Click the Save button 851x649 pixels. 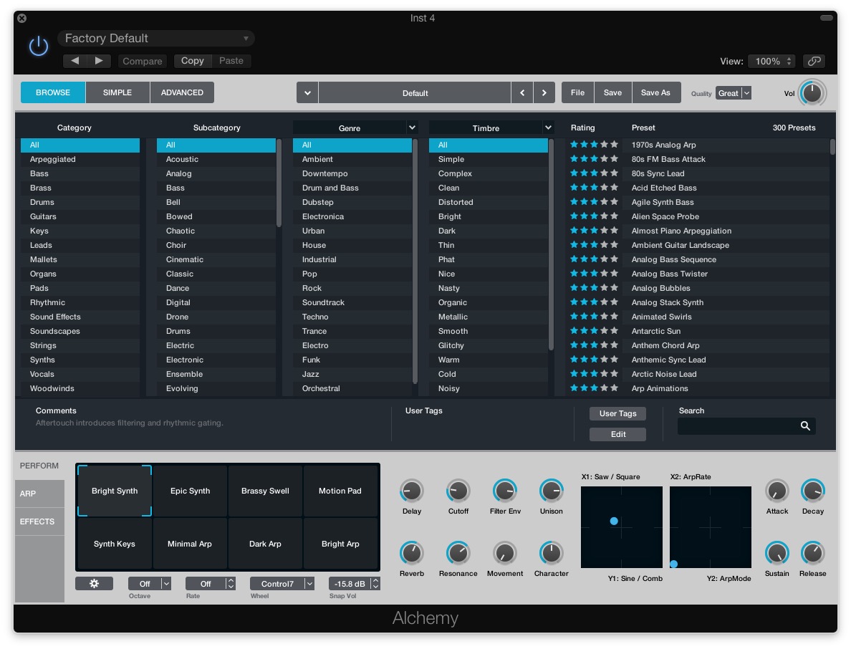[x=612, y=93]
